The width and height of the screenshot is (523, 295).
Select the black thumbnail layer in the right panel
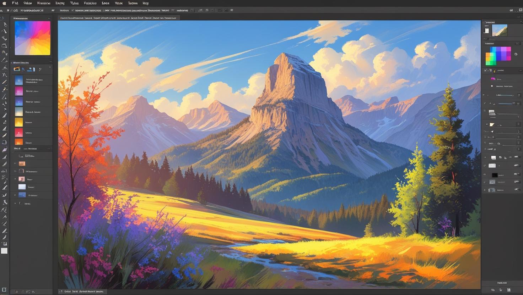[x=495, y=175]
